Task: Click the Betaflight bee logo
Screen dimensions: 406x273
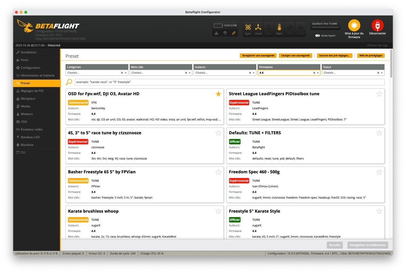Action: pos(25,26)
